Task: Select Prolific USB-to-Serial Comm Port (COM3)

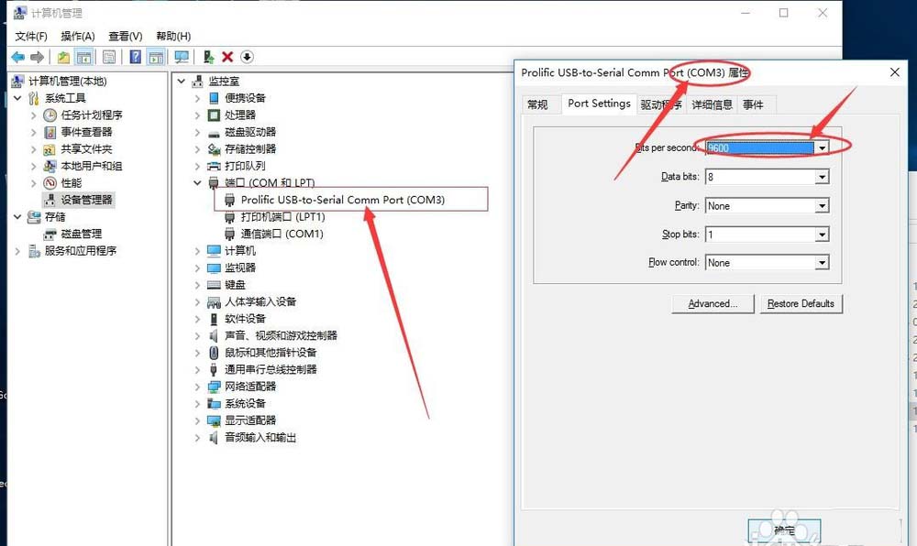Action: tap(343, 200)
